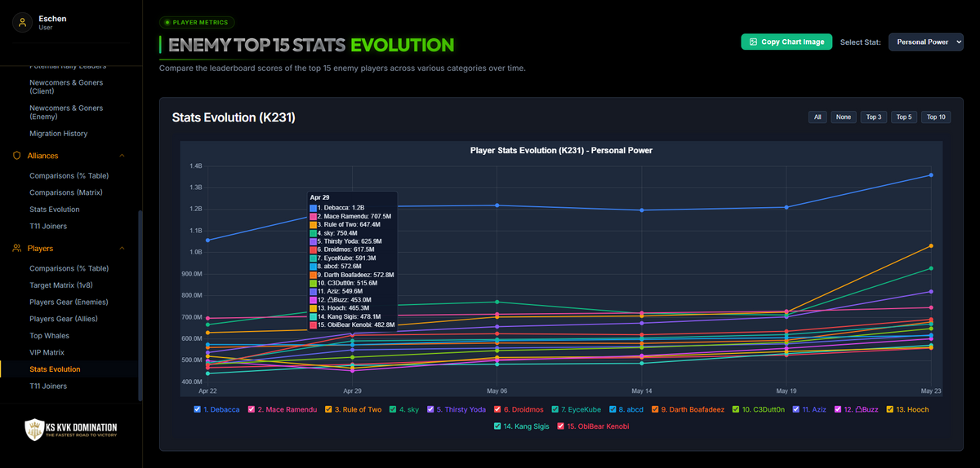Screen dimensions: 980x468
Task: Click the None filter button
Action: 844,117
